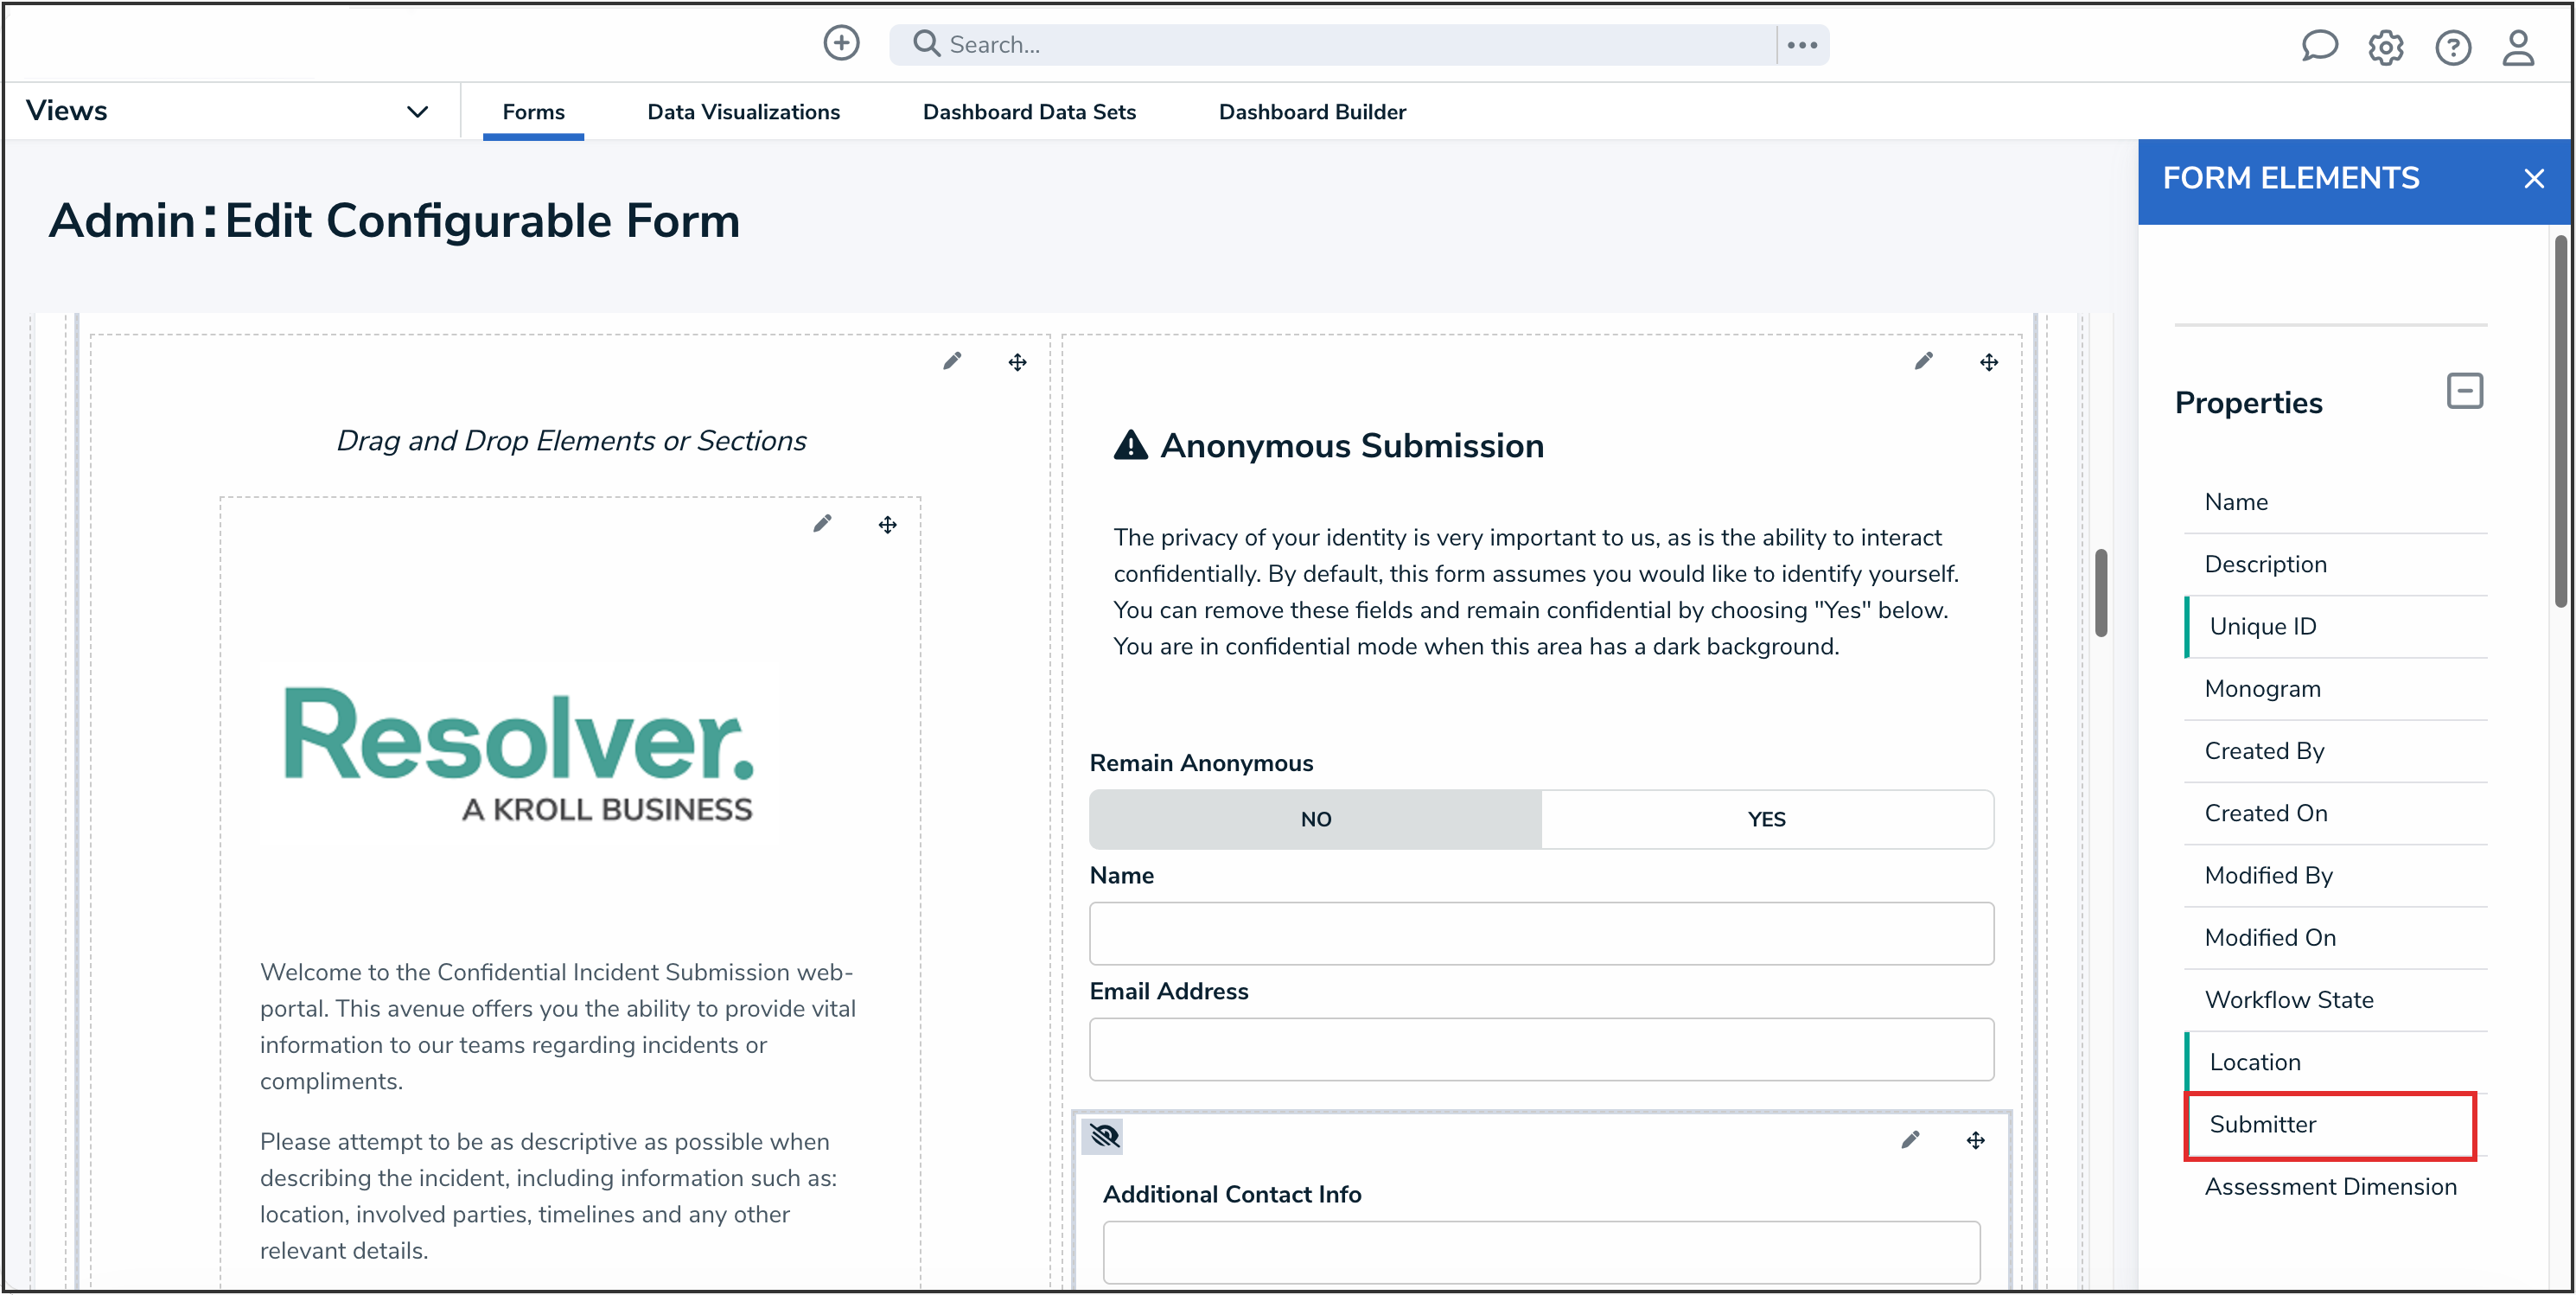The image size is (2576, 1295).
Task: Toggle hidden visibility on Additional Contact Info
Action: click(1103, 1136)
